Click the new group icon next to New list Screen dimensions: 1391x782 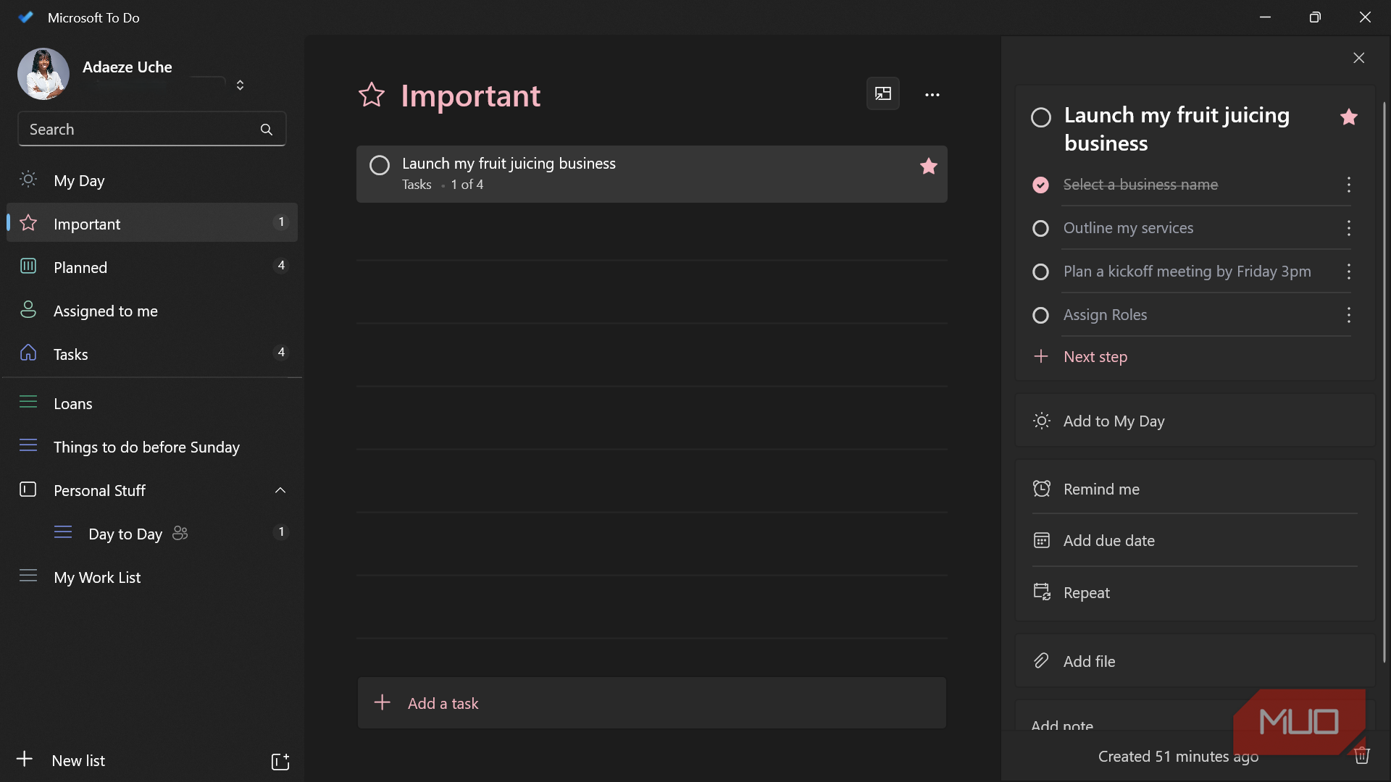(280, 761)
